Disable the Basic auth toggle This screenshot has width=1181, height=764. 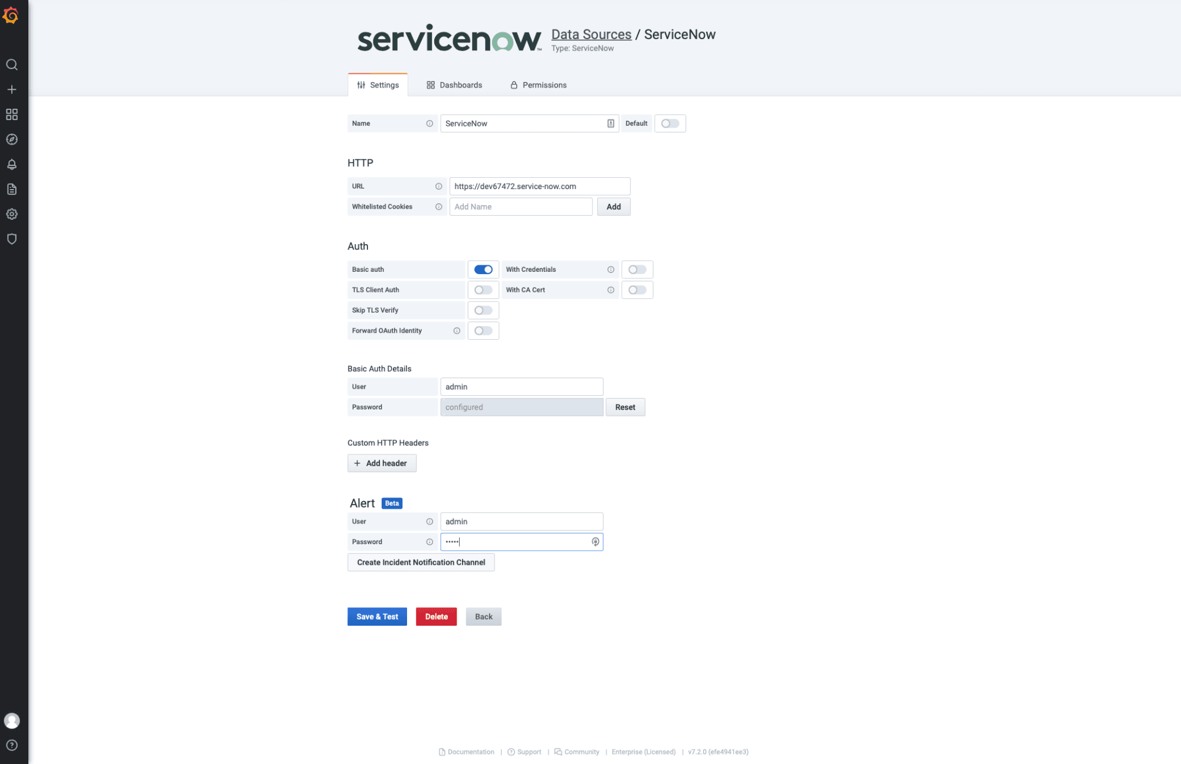(x=483, y=269)
